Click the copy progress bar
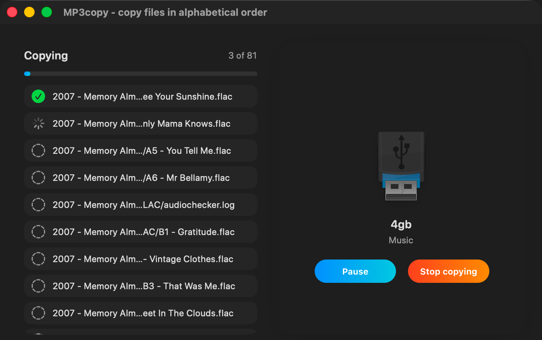542x340 pixels. point(141,74)
